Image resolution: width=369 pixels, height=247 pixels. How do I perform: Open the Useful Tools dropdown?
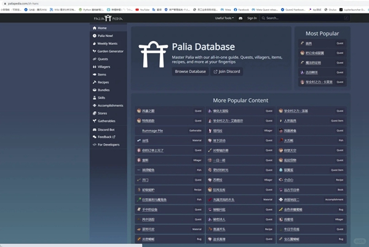tap(224, 18)
